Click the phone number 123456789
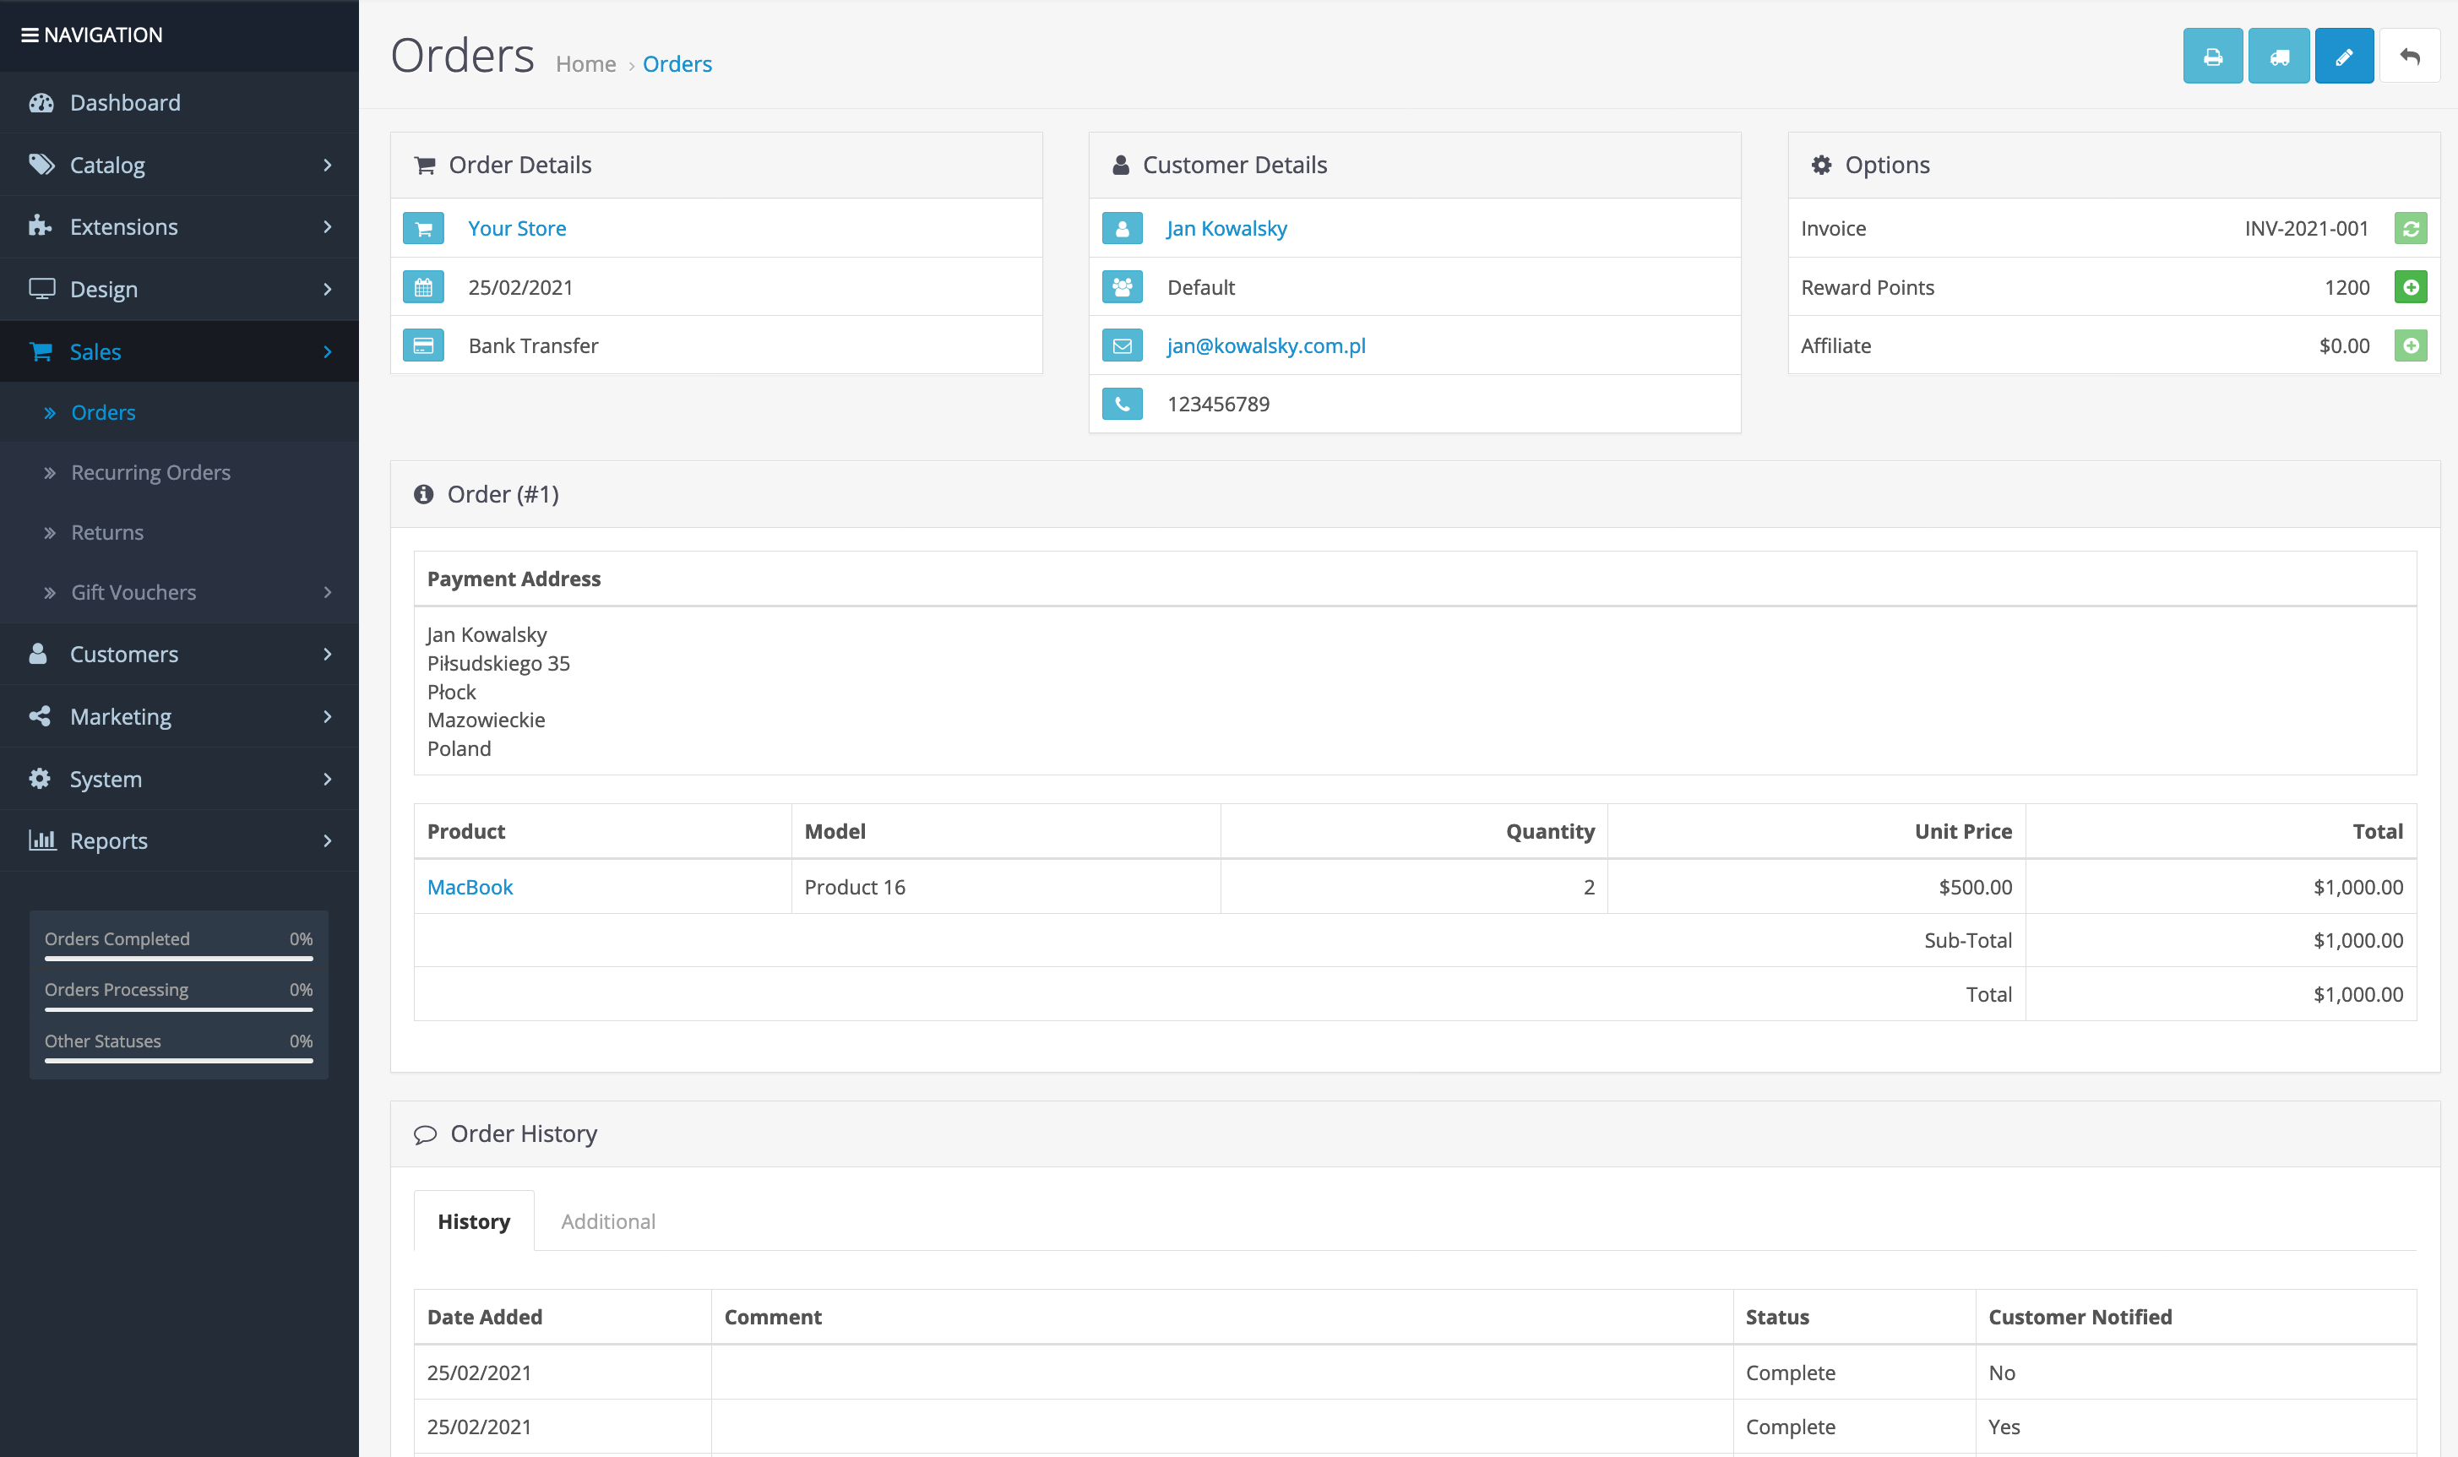The image size is (2458, 1457). [1218, 404]
